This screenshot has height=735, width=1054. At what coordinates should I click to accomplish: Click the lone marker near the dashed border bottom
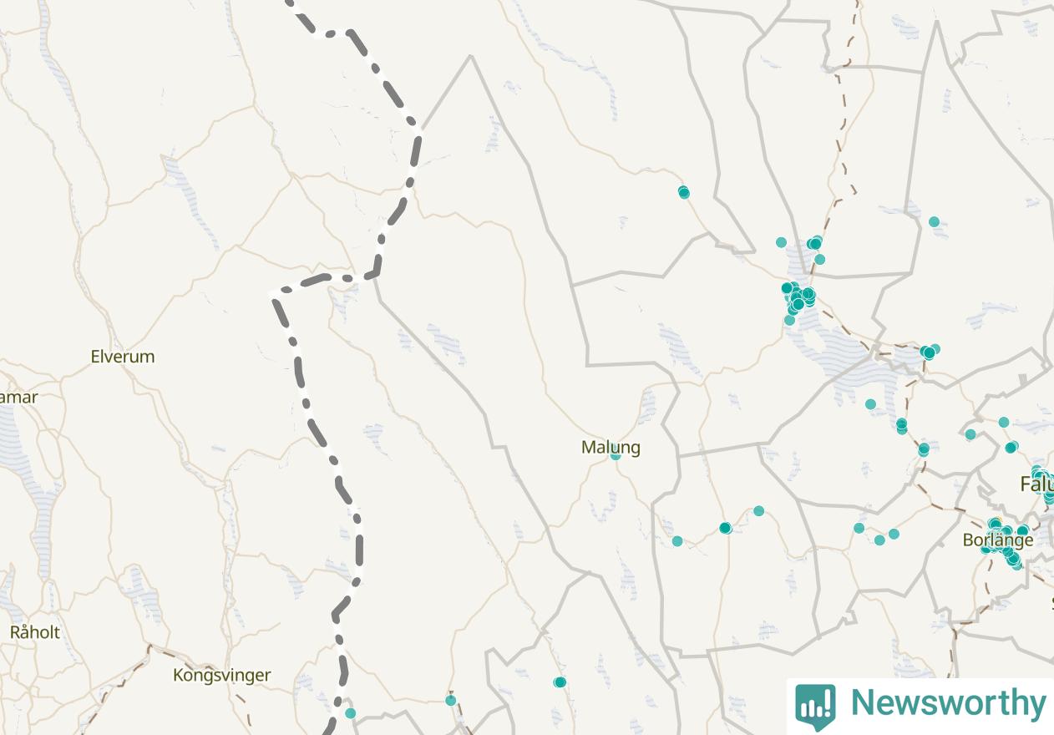click(351, 713)
